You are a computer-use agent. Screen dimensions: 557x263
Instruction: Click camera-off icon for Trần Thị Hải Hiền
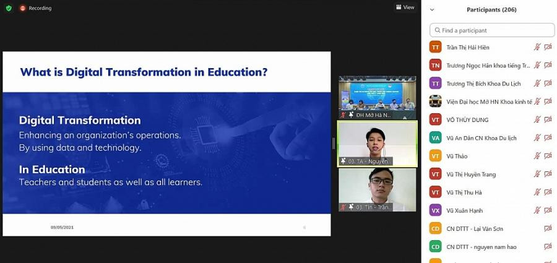coord(548,48)
